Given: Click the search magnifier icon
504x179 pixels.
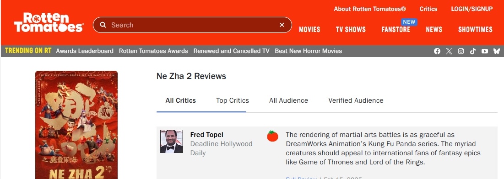Looking at the screenshot, I should (103, 25).
